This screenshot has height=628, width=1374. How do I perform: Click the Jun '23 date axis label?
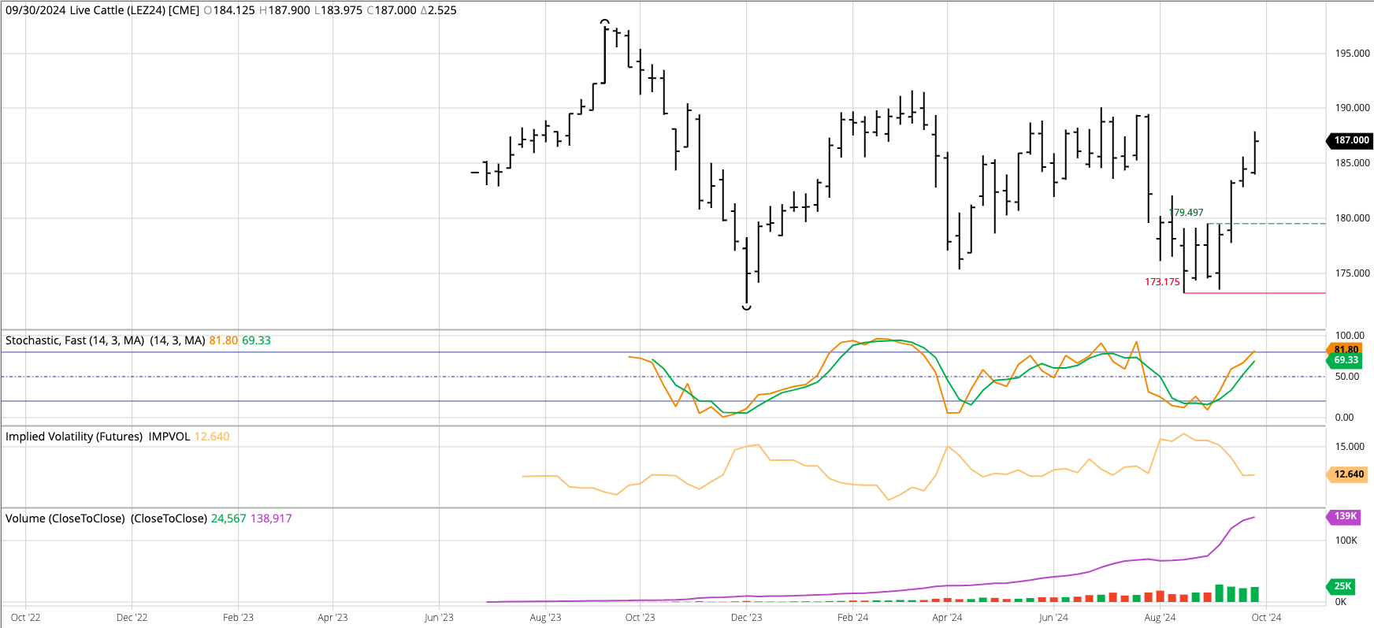click(x=439, y=618)
